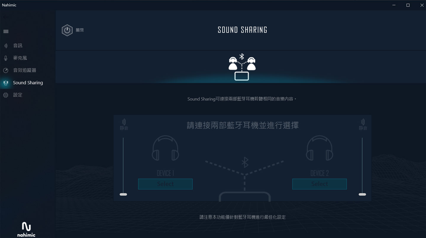Select the Sound Sharing menu item
This screenshot has width=426, height=238.
click(28, 83)
